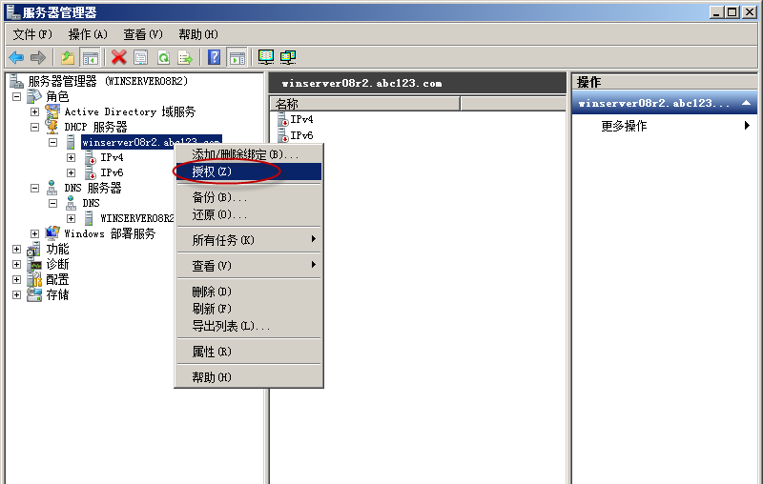Viewport: 763px width, 484px height.
Task: Expand the Windows 部署服务 node
Action: pos(35,233)
